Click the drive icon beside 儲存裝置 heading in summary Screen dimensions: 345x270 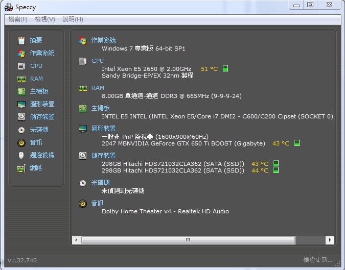coord(83,156)
